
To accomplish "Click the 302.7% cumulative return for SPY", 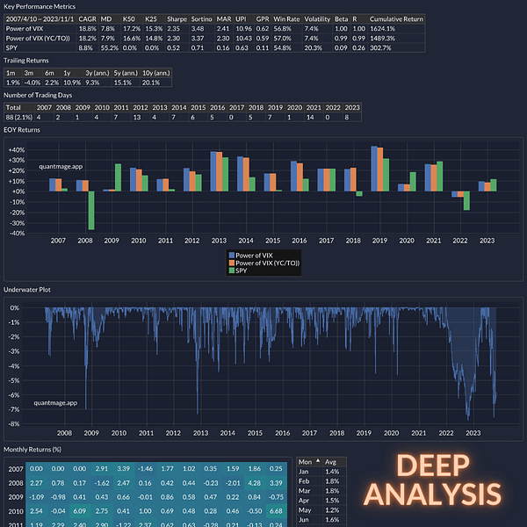I will click(x=380, y=48).
